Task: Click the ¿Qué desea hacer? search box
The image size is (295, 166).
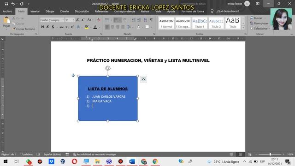Action: 228,11
